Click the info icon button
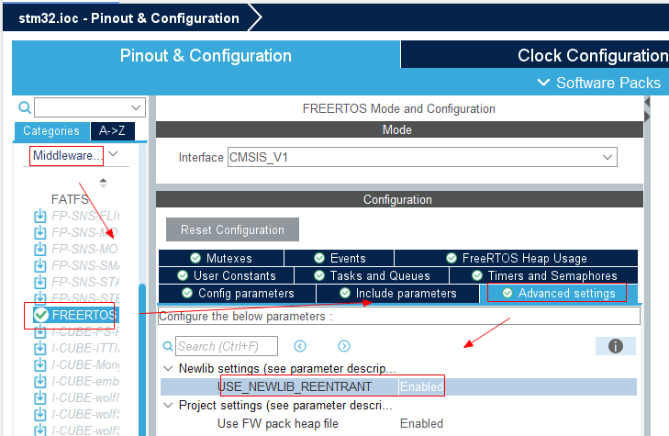669x436 pixels. [x=615, y=346]
